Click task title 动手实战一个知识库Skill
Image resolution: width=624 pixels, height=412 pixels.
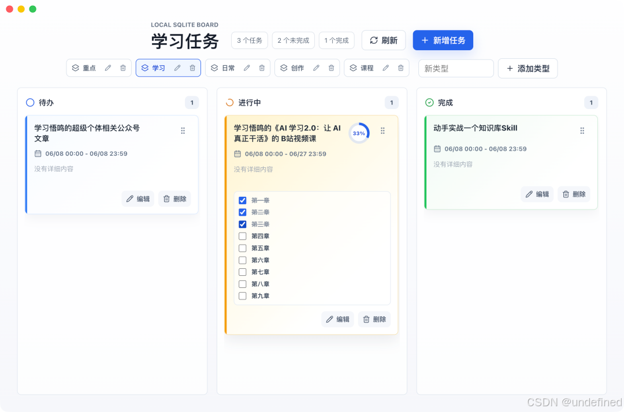[x=475, y=128]
